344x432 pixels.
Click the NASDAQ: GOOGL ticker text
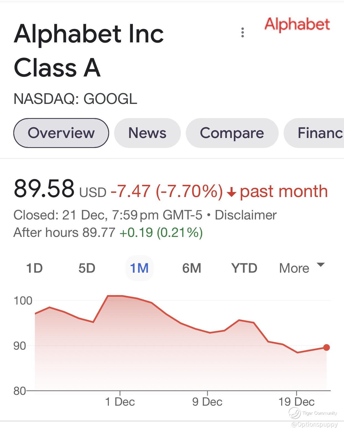tap(75, 99)
